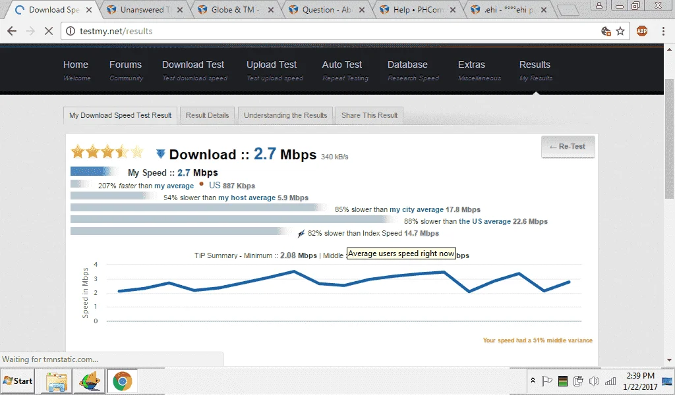Click the US 887 Kbps link

[231, 186]
